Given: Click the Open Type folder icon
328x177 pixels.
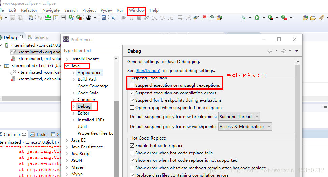Looking at the screenshot, I should coord(305,18).
